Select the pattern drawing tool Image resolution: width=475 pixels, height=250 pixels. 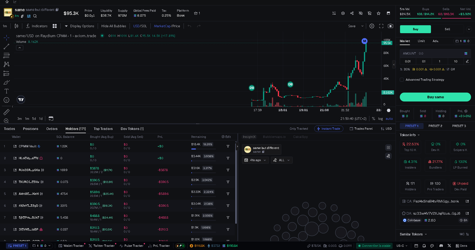(6, 64)
